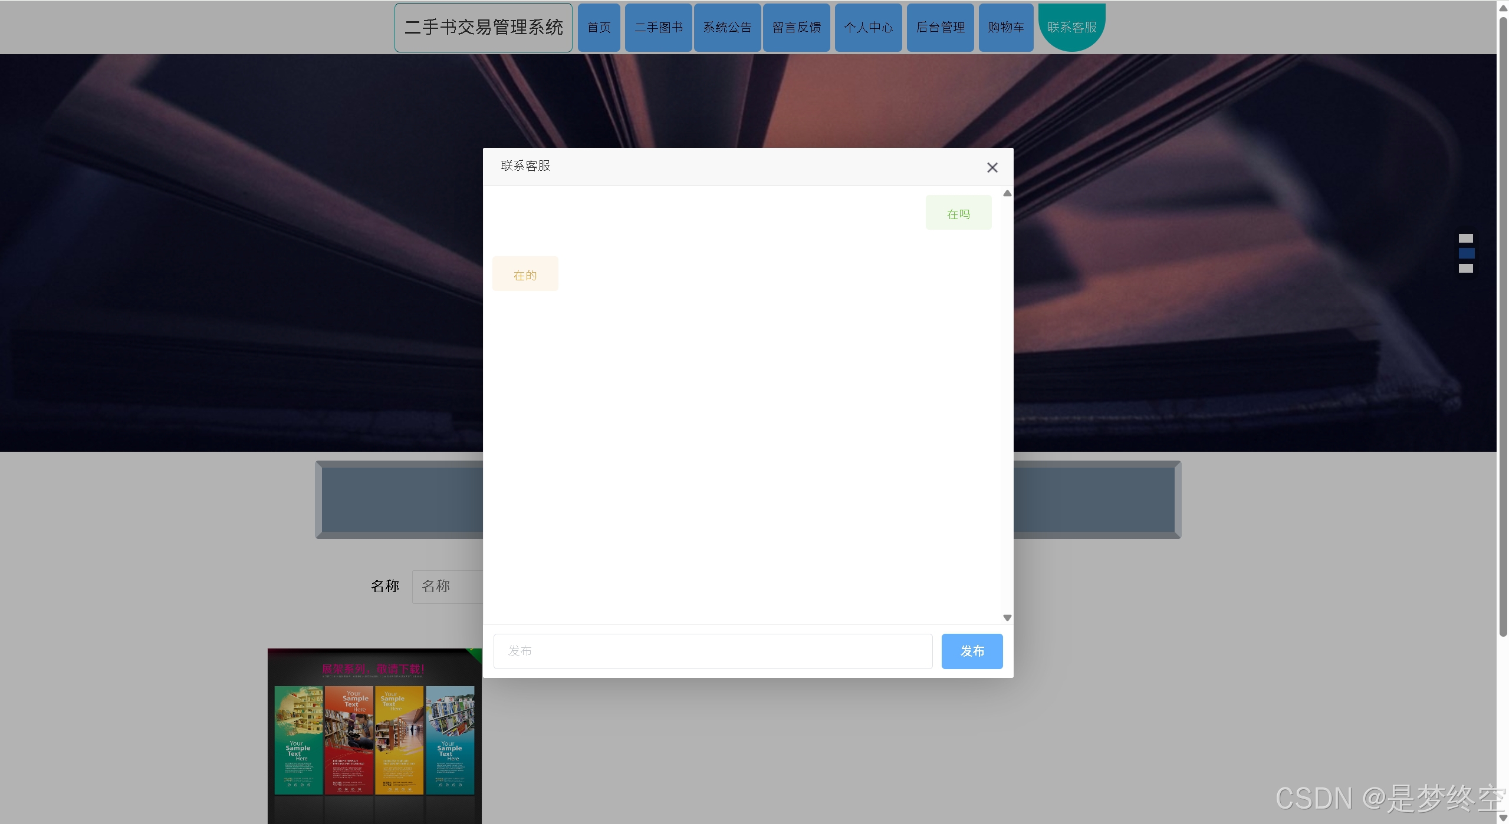1509x824 pixels.
Task: Click chat scrollbar down arrow
Action: (1007, 617)
